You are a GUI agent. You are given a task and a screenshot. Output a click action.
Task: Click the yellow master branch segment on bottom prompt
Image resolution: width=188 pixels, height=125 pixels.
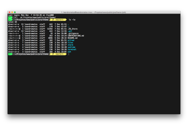(58, 54)
